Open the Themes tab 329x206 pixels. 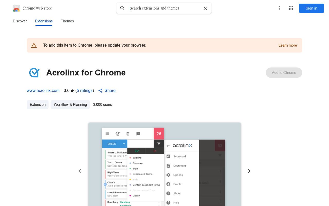click(x=67, y=21)
